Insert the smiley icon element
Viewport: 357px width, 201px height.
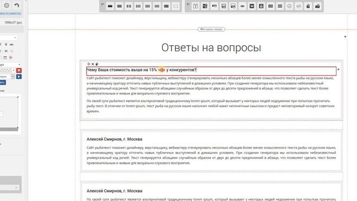tap(289, 6)
